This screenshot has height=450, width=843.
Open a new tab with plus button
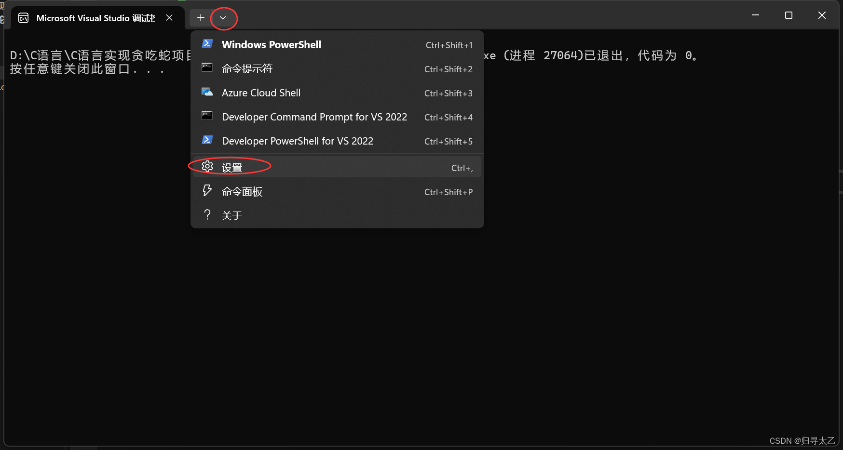tap(201, 18)
